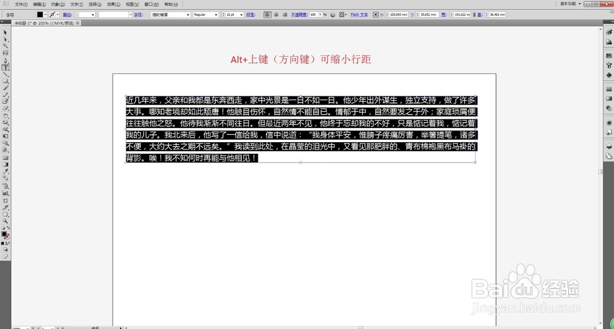Click the X position input field
This screenshot has width=614, height=329.
[x=398, y=15]
